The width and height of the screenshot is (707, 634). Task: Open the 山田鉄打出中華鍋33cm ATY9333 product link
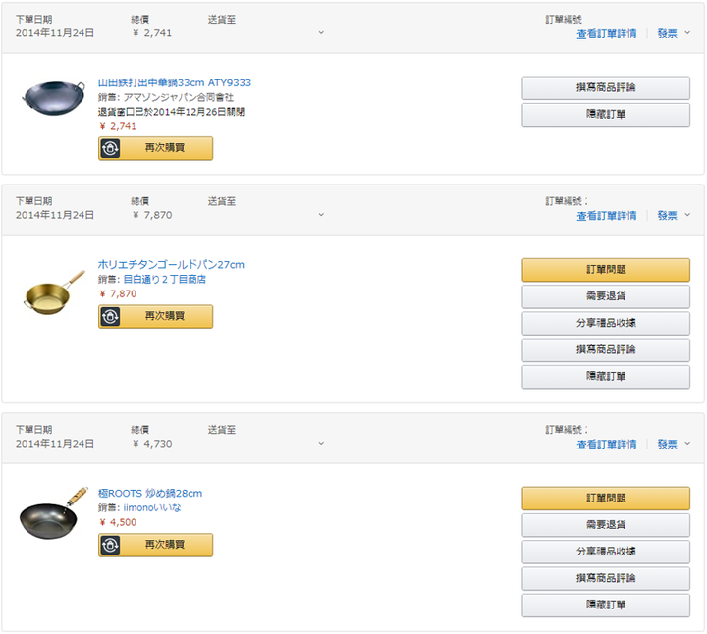pyautogui.click(x=175, y=82)
